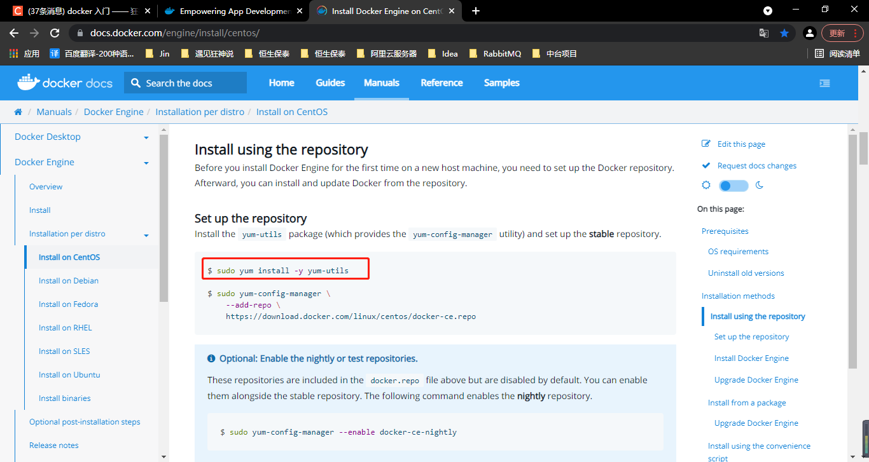Open the RabbitMQ bookmark folder
Image resolution: width=869 pixels, height=462 pixels.
coord(494,53)
